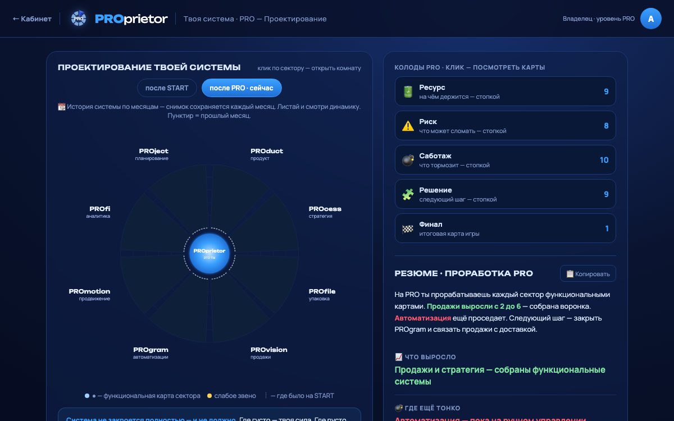Copy the summary with Копировать button
Viewport: 674px width, 421px height.
tap(588, 273)
